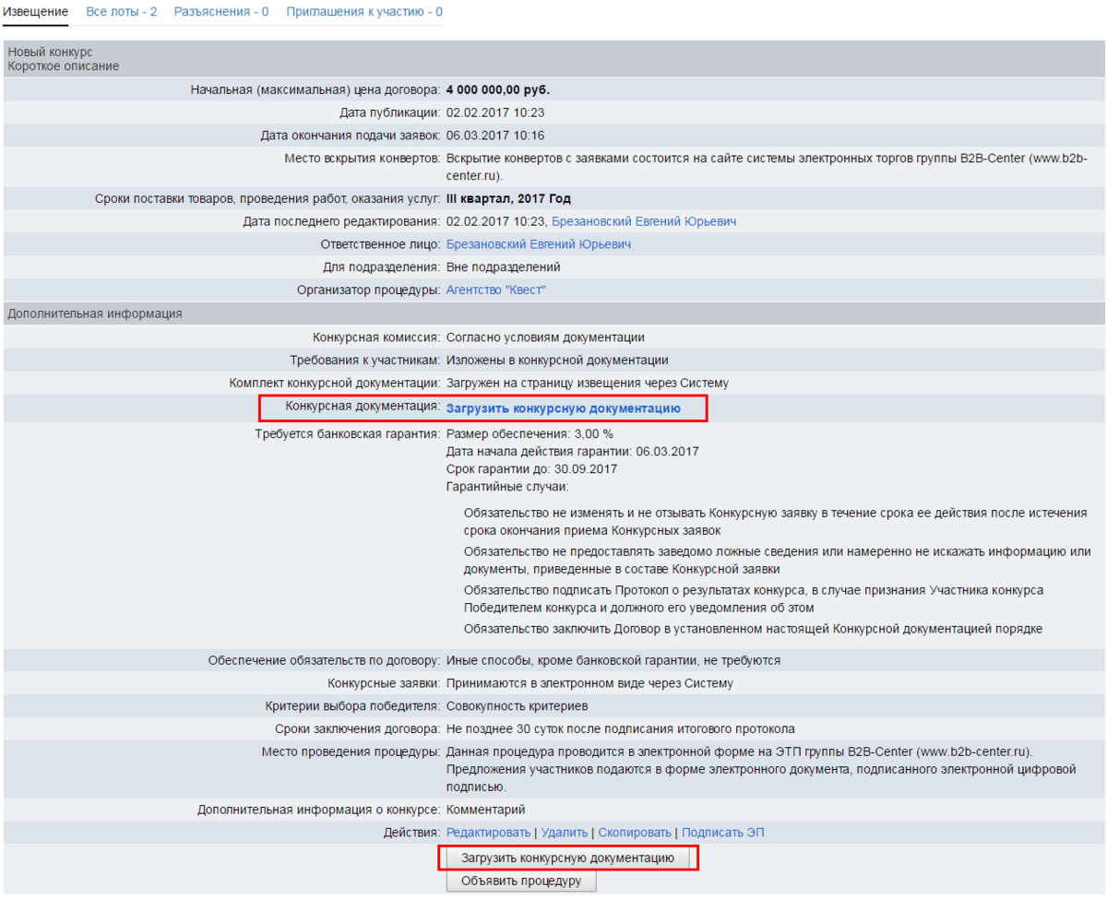This screenshot has width=1107, height=899.
Task: Open Брезановский link in Ответственное лицо row
Action: pyautogui.click(x=538, y=244)
